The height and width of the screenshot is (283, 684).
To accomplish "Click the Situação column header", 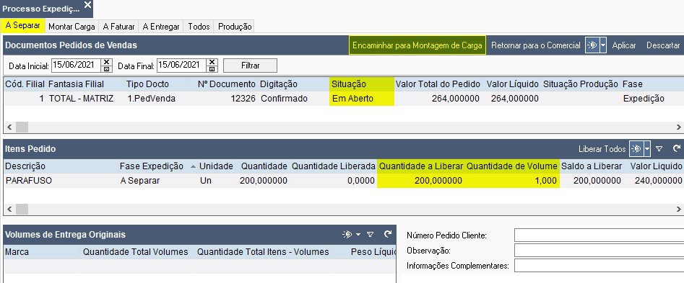I will [x=362, y=84].
